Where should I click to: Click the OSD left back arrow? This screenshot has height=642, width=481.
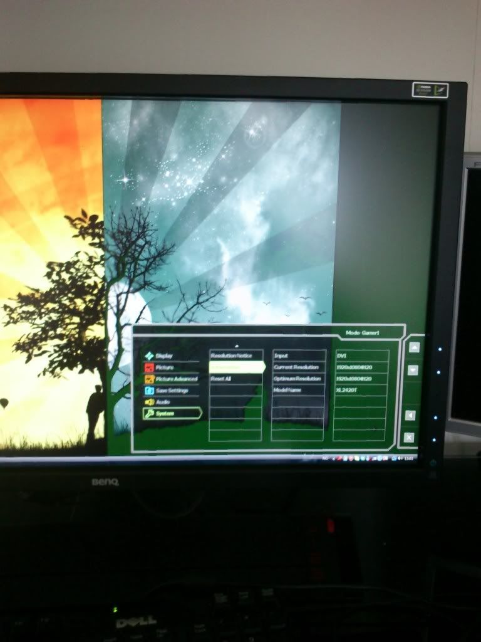(410, 415)
